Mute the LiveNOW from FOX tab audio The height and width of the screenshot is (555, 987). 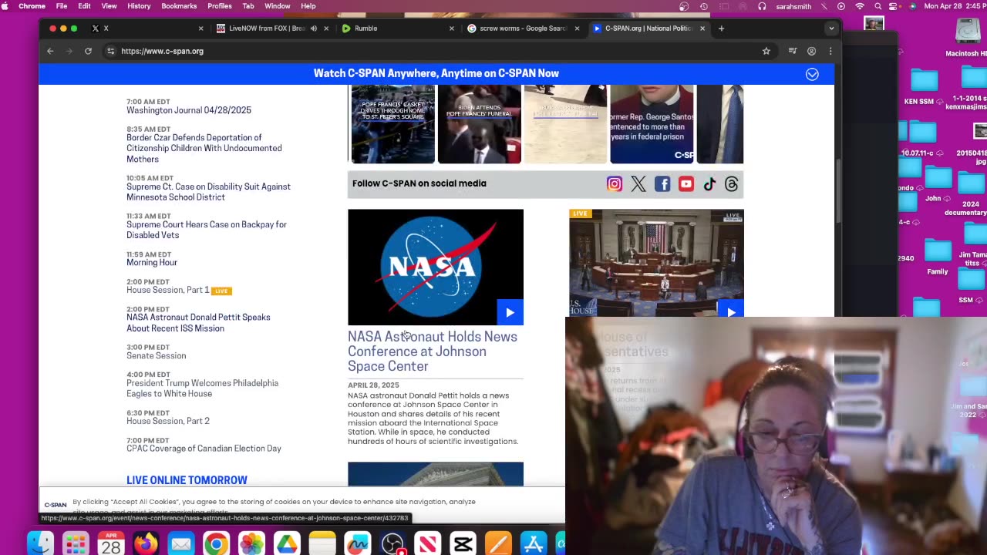(313, 29)
